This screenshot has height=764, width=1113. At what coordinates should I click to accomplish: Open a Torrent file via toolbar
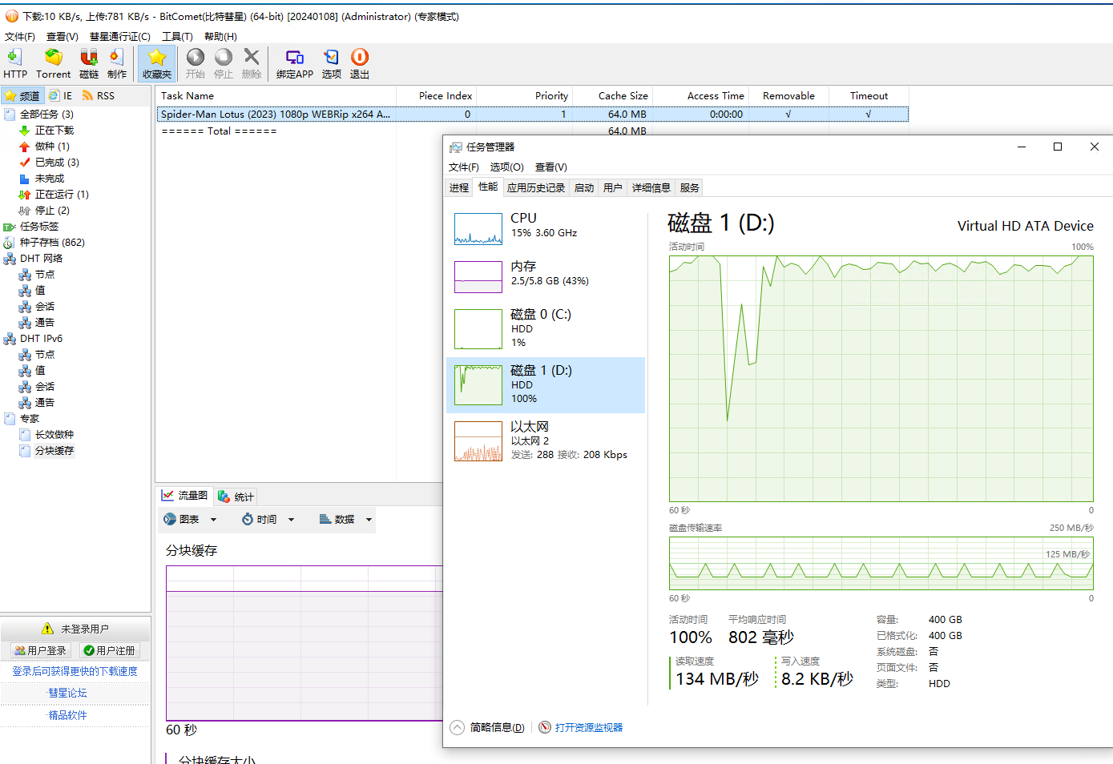pos(53,63)
